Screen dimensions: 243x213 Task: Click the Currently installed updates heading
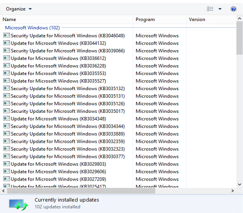click(67, 200)
